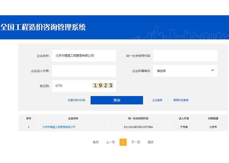Select the 北京市 cell in the 归属管理 column
229x163 pixels.
pos(213,127)
